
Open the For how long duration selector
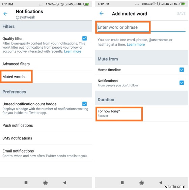[141, 113]
